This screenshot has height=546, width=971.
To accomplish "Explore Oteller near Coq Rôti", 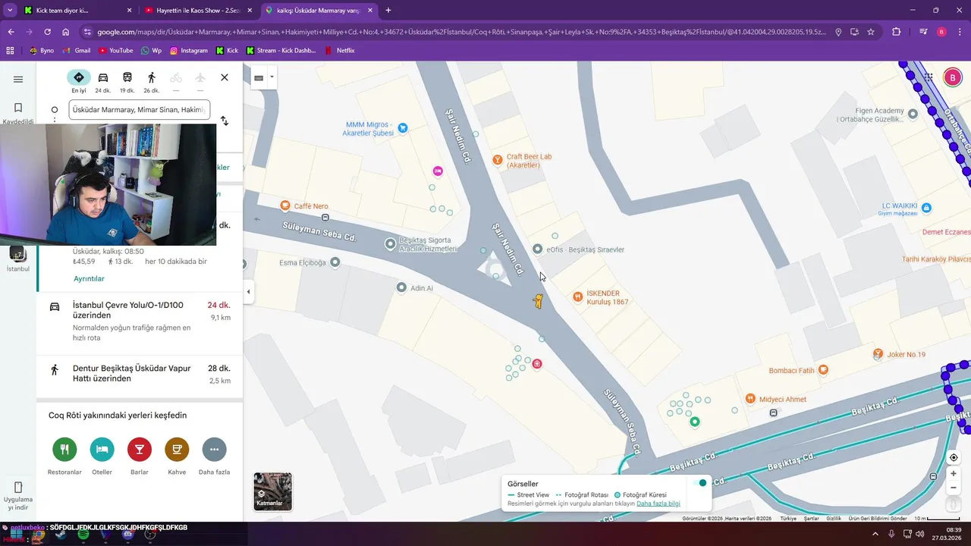I will 102,456.
